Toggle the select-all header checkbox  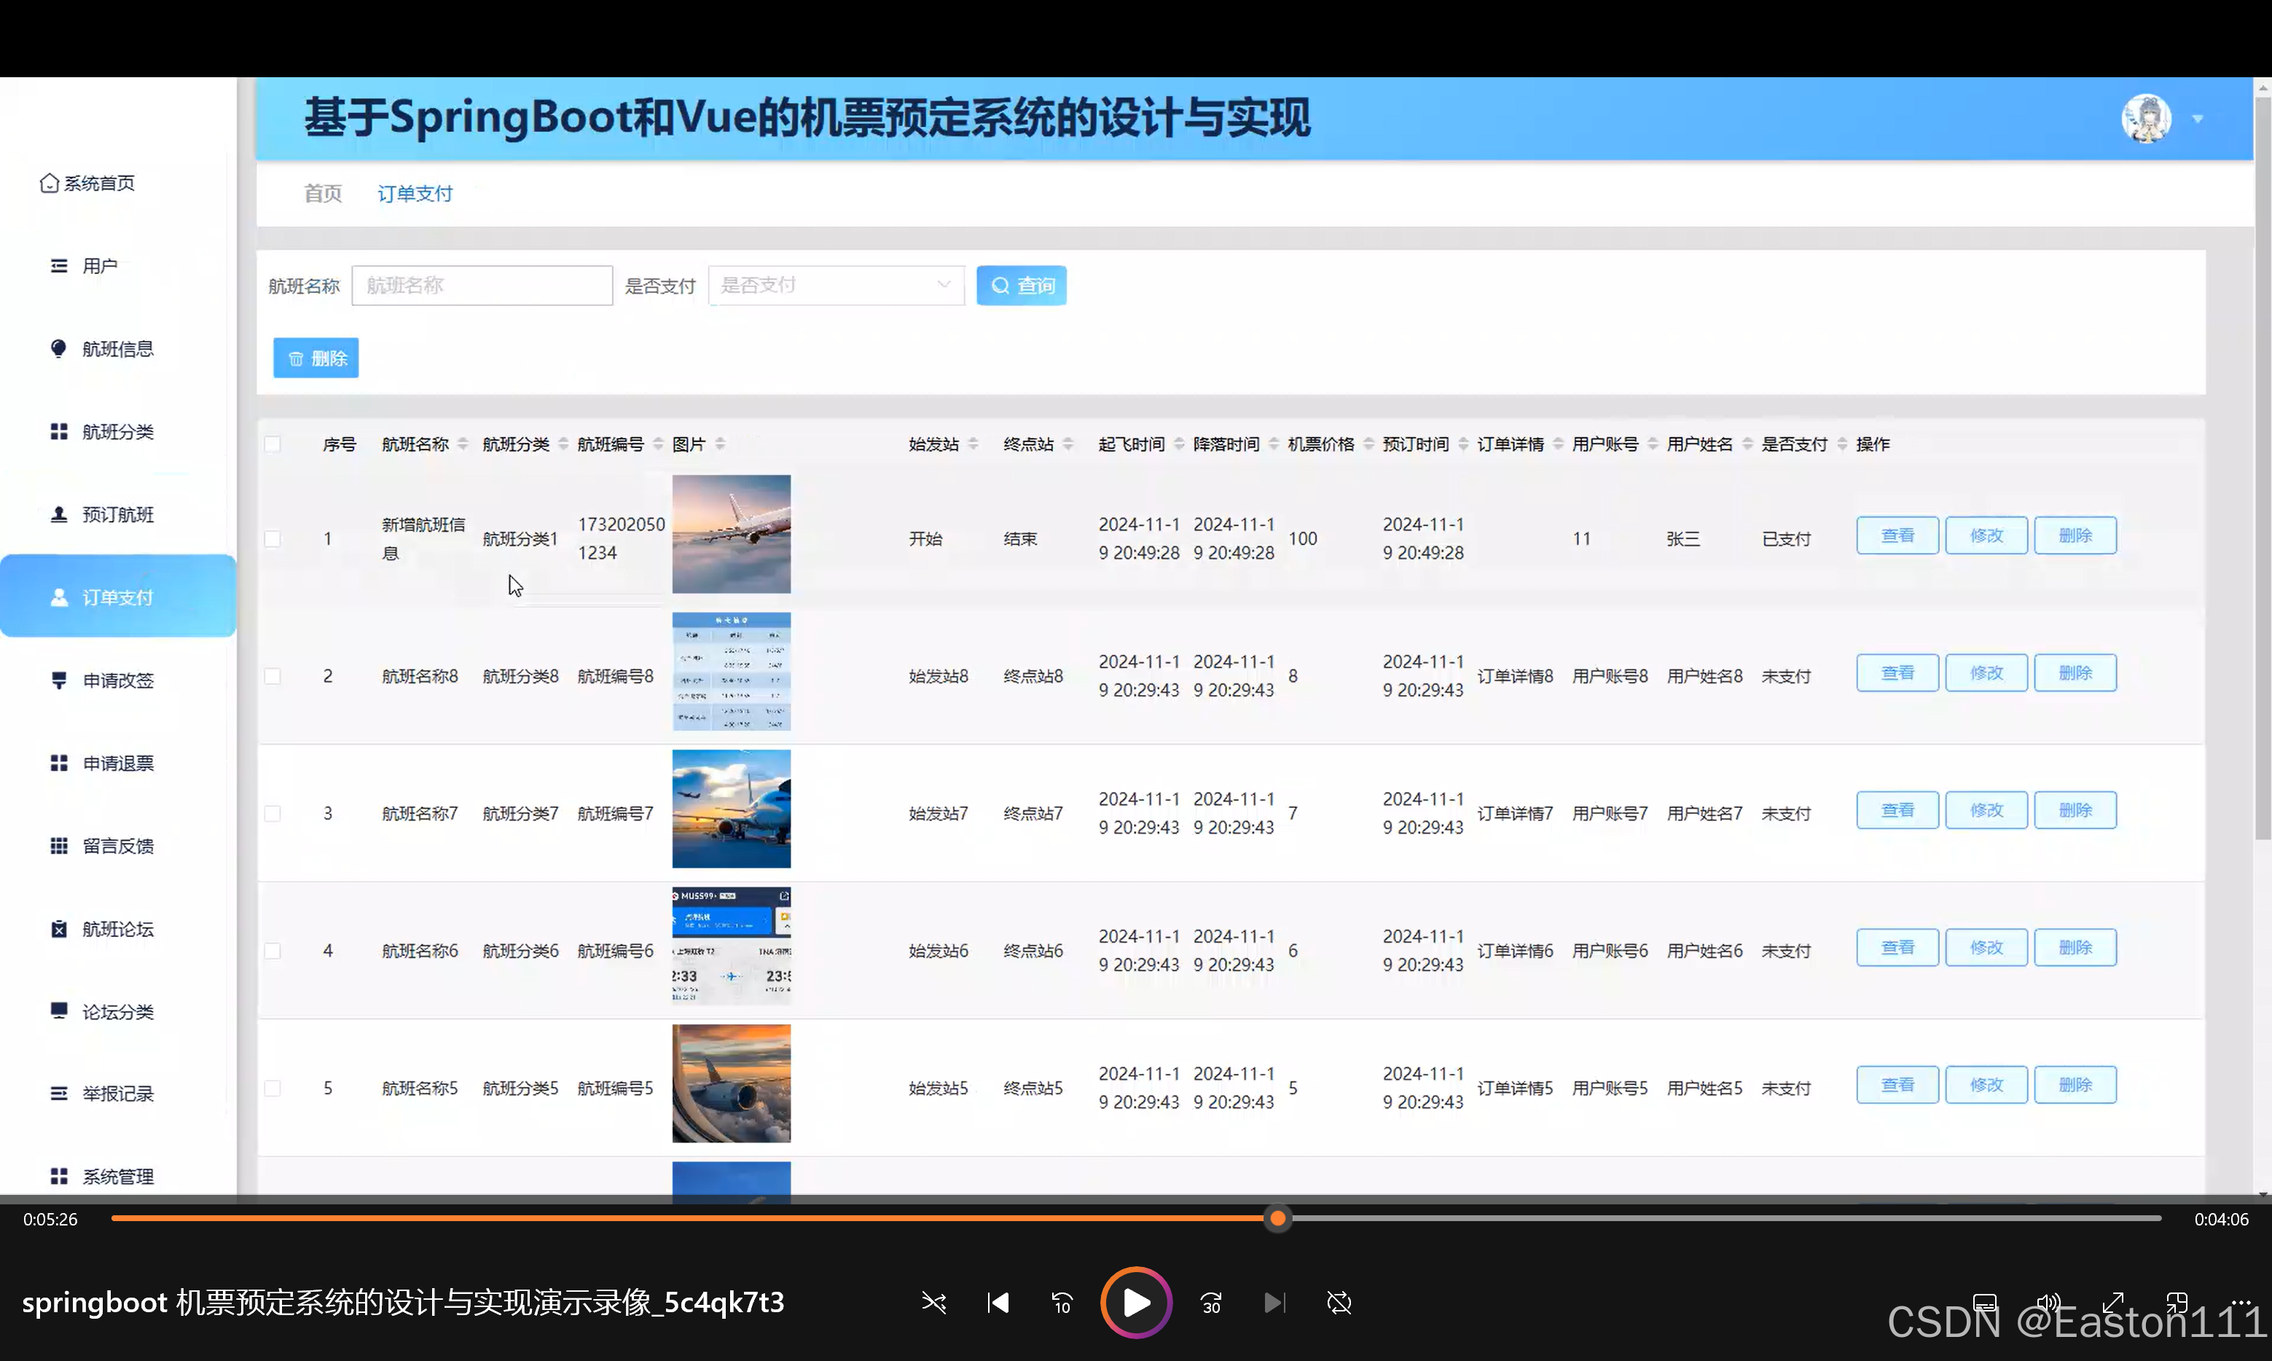pos(273,444)
